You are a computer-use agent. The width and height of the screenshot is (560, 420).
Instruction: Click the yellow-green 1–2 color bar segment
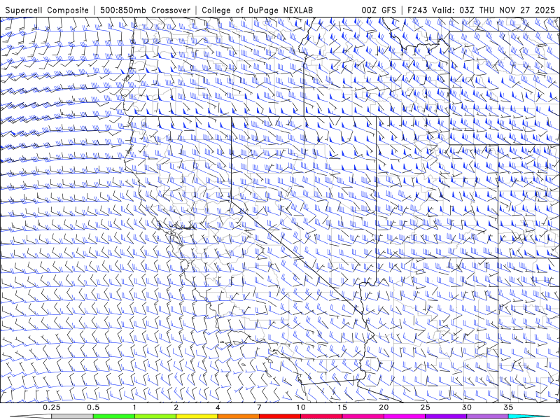coord(155,416)
